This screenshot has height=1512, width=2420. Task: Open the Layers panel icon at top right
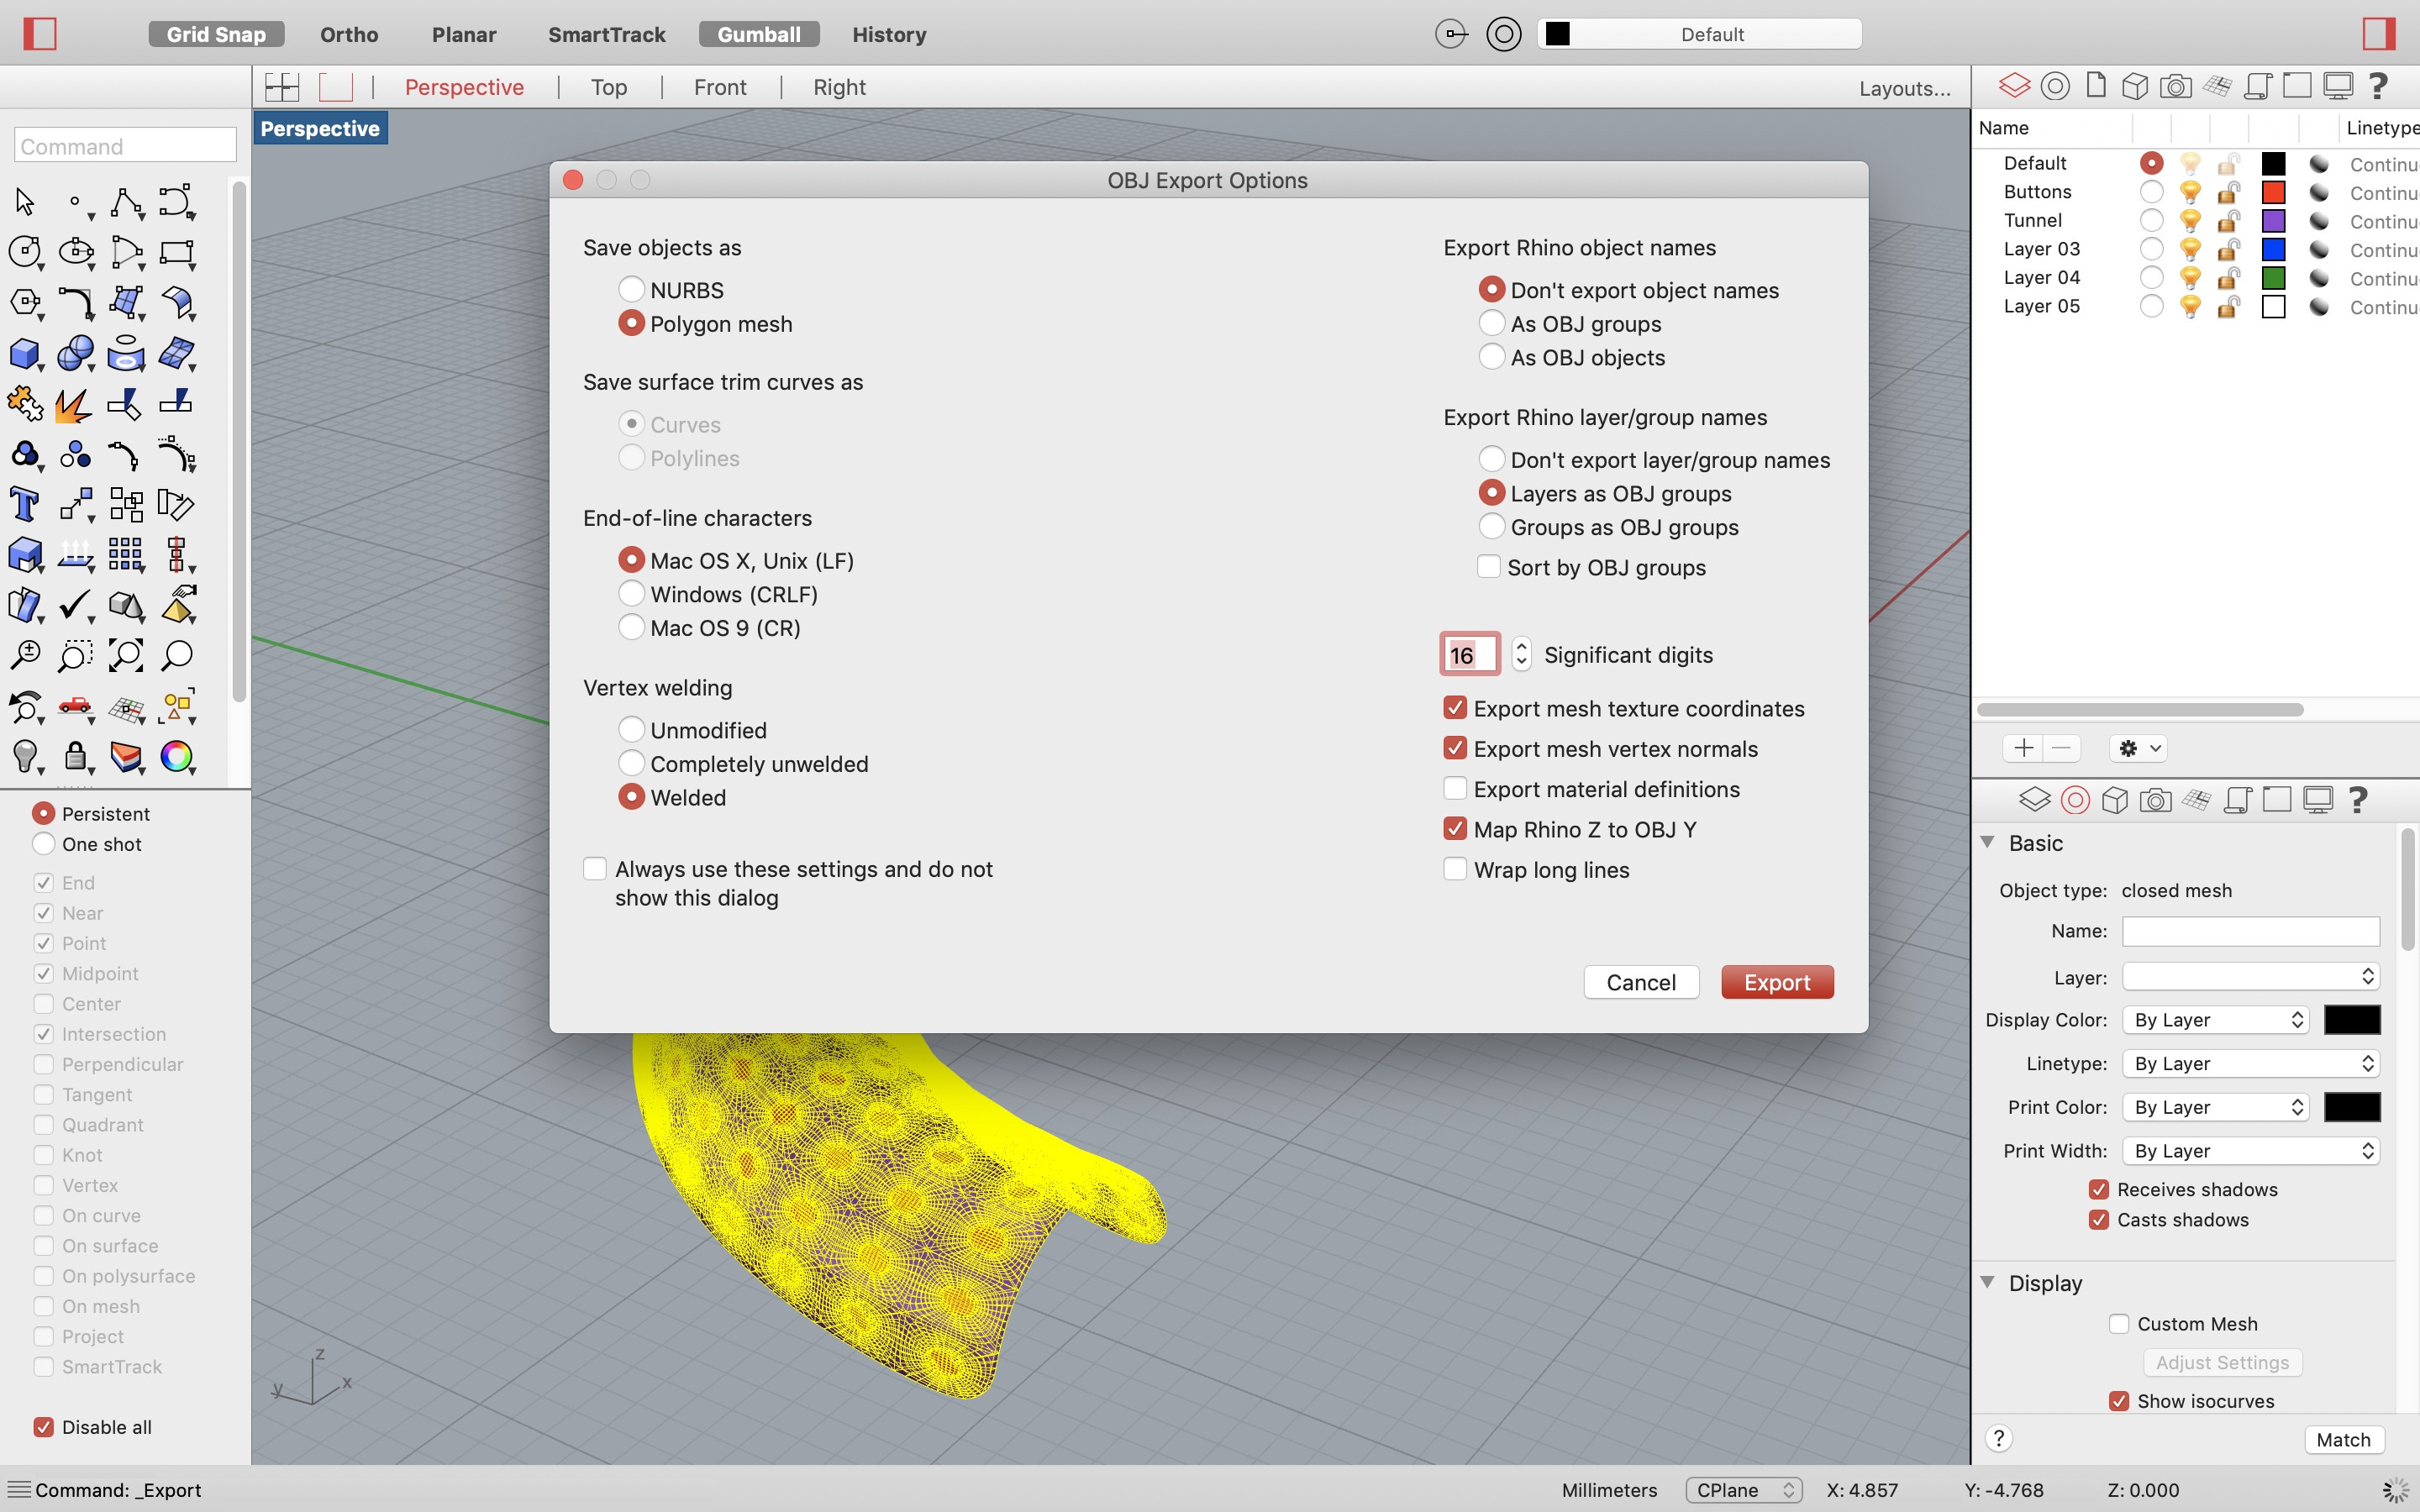click(2014, 87)
